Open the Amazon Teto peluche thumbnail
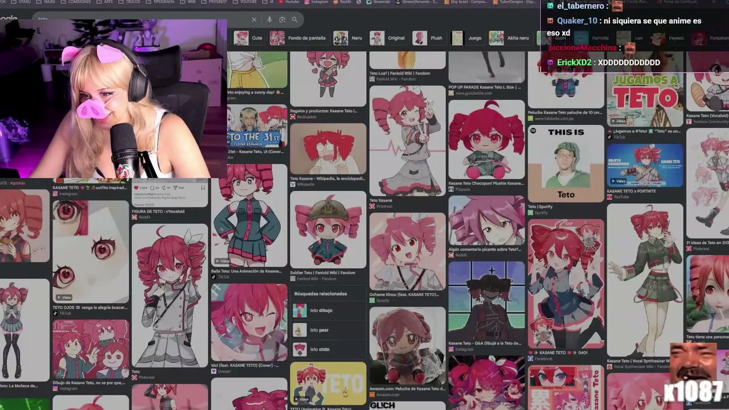 coord(407,346)
